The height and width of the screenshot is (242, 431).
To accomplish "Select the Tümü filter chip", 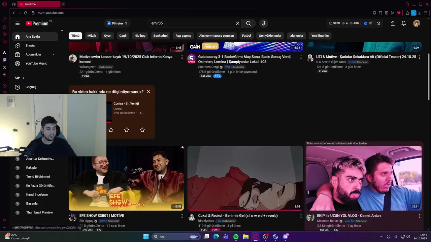I will (75, 36).
